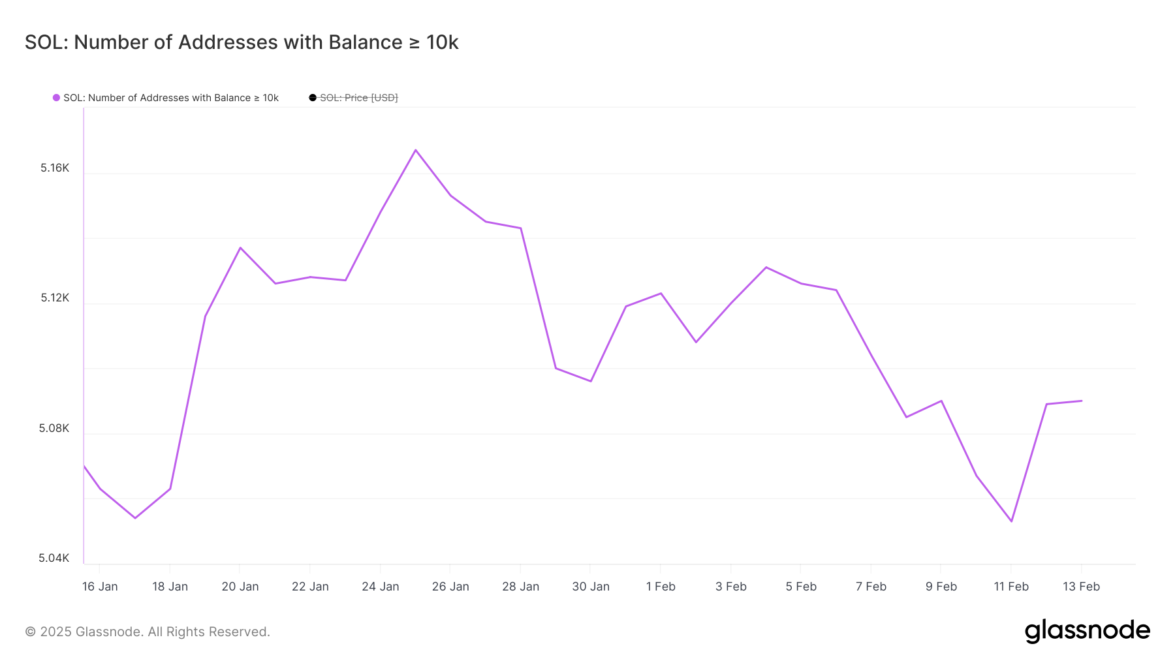Click the 16 Jan x-axis label

pos(100,587)
